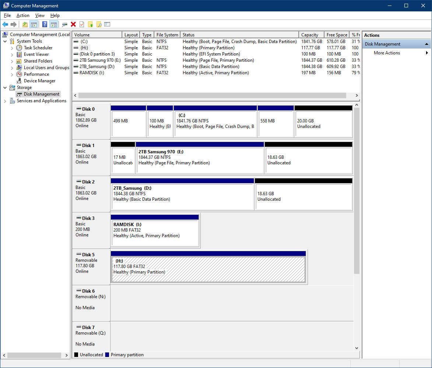Open the View menu
Image resolution: width=432 pixels, height=368 pixels.
(x=40, y=15)
